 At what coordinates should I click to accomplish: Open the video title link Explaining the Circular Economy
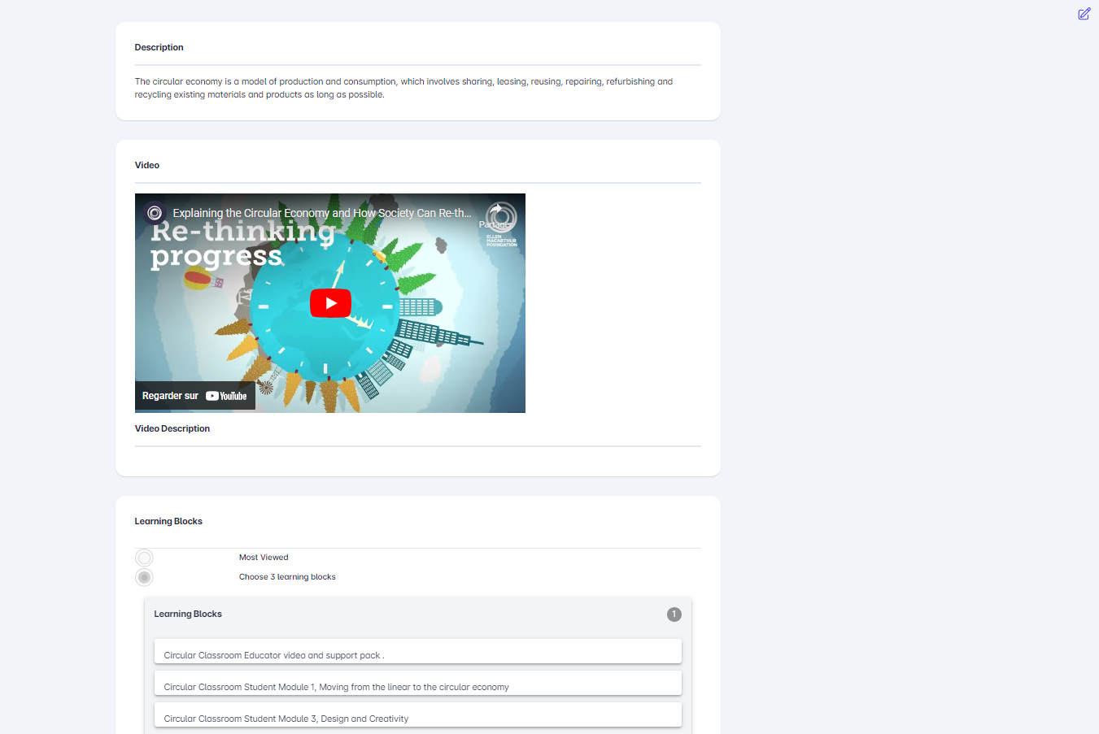[x=321, y=213]
